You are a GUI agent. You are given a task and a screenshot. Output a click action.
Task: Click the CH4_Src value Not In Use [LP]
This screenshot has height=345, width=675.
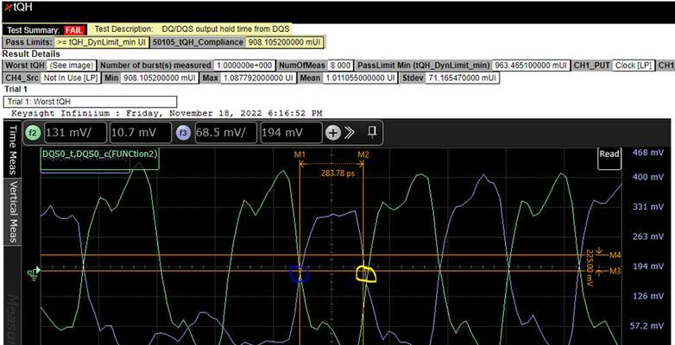coord(71,78)
